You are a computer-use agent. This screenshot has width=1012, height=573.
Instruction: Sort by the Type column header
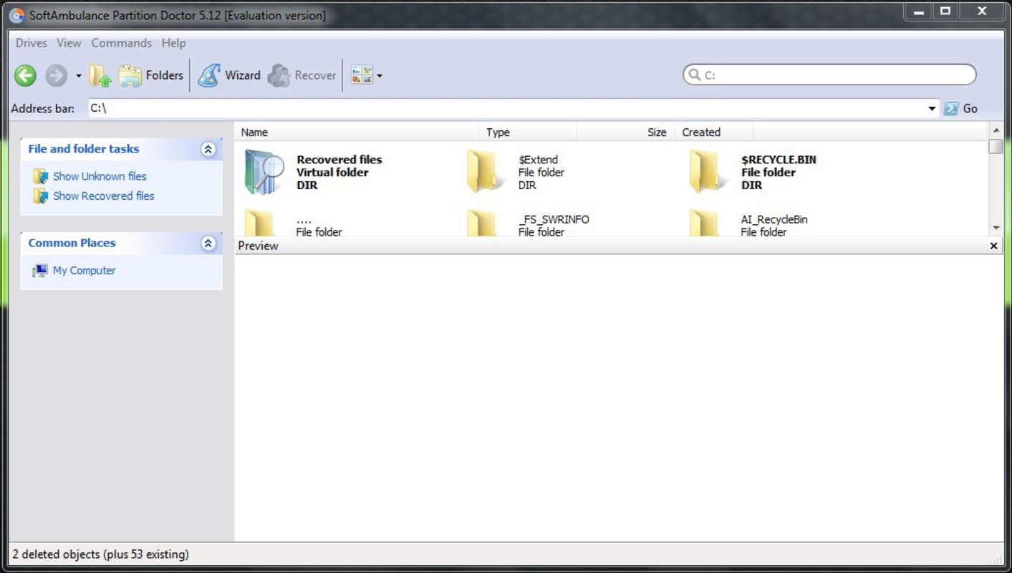tap(528, 132)
